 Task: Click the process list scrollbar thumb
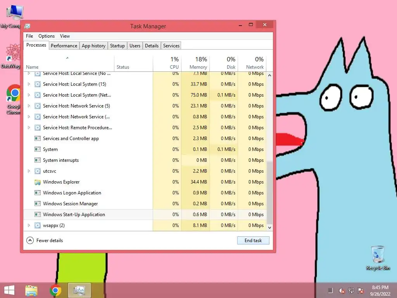(x=270, y=192)
